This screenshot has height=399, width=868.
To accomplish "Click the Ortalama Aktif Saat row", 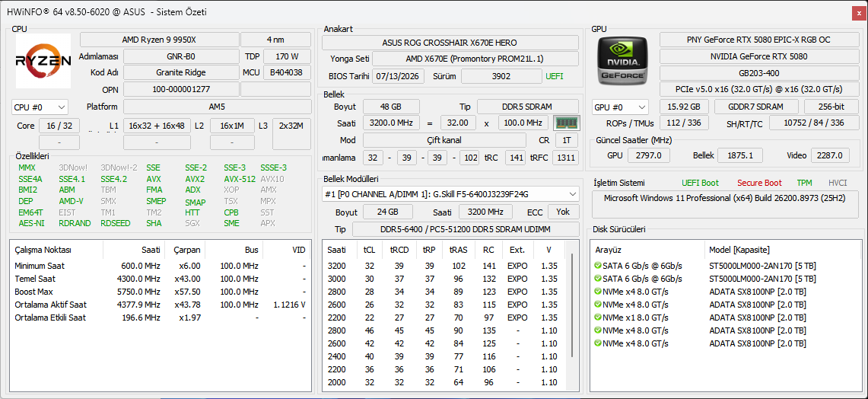I will (161, 305).
